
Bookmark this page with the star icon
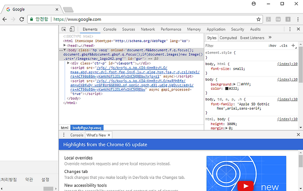click(258, 19)
